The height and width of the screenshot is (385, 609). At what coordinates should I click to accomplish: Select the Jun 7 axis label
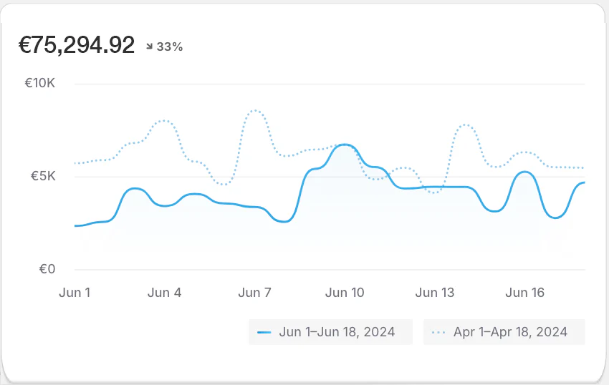(254, 293)
